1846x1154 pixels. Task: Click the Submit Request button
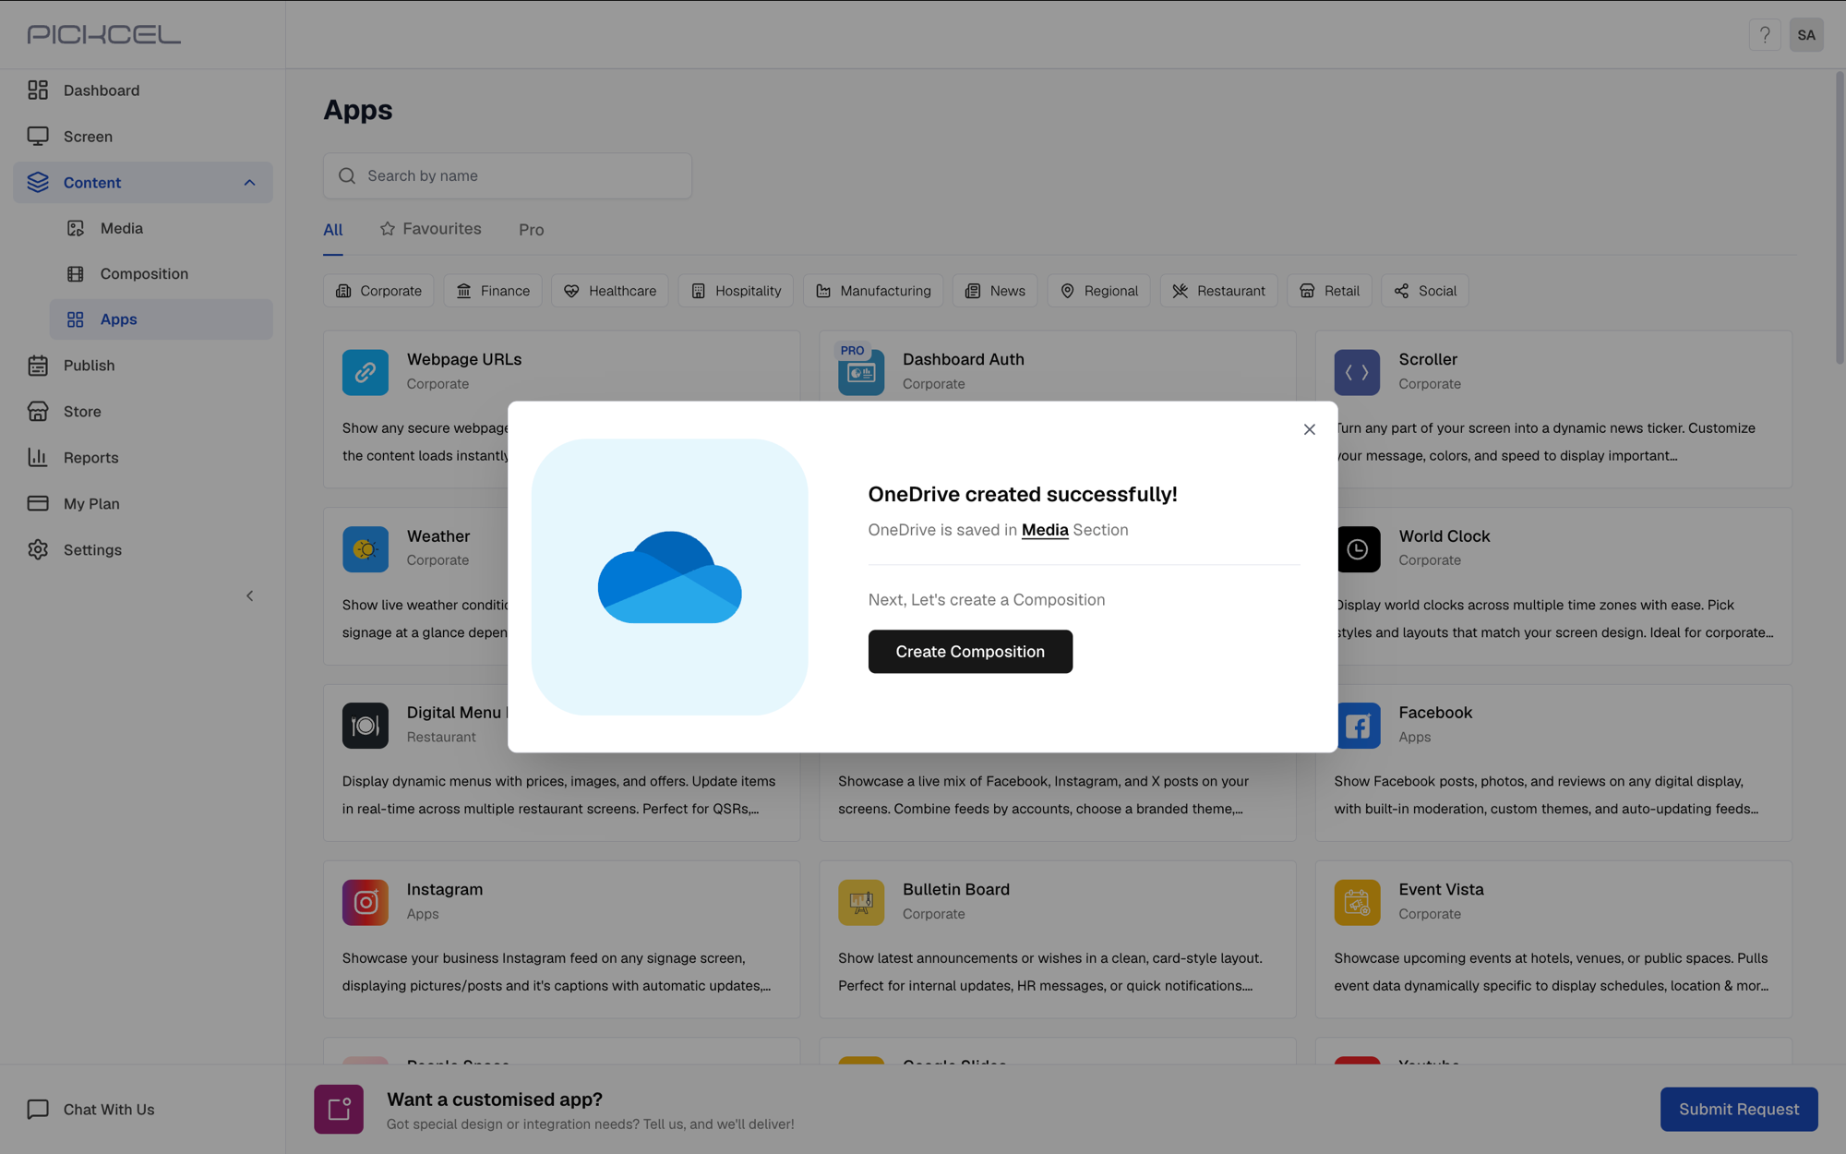click(1739, 1109)
